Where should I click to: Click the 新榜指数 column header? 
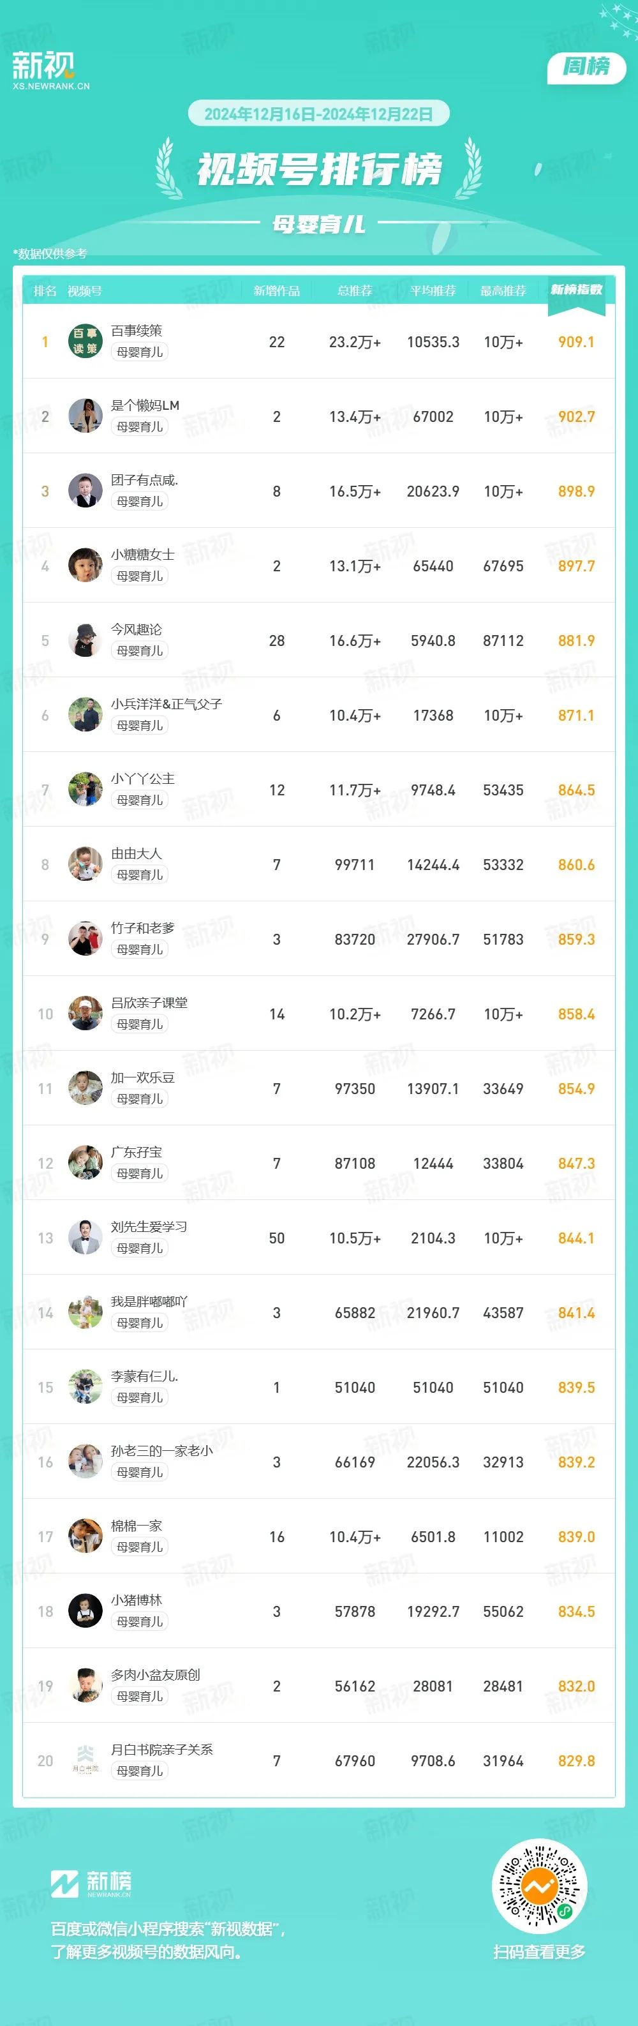pyautogui.click(x=576, y=290)
